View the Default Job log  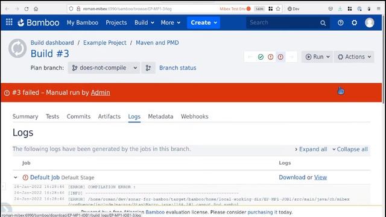tap(320, 177)
